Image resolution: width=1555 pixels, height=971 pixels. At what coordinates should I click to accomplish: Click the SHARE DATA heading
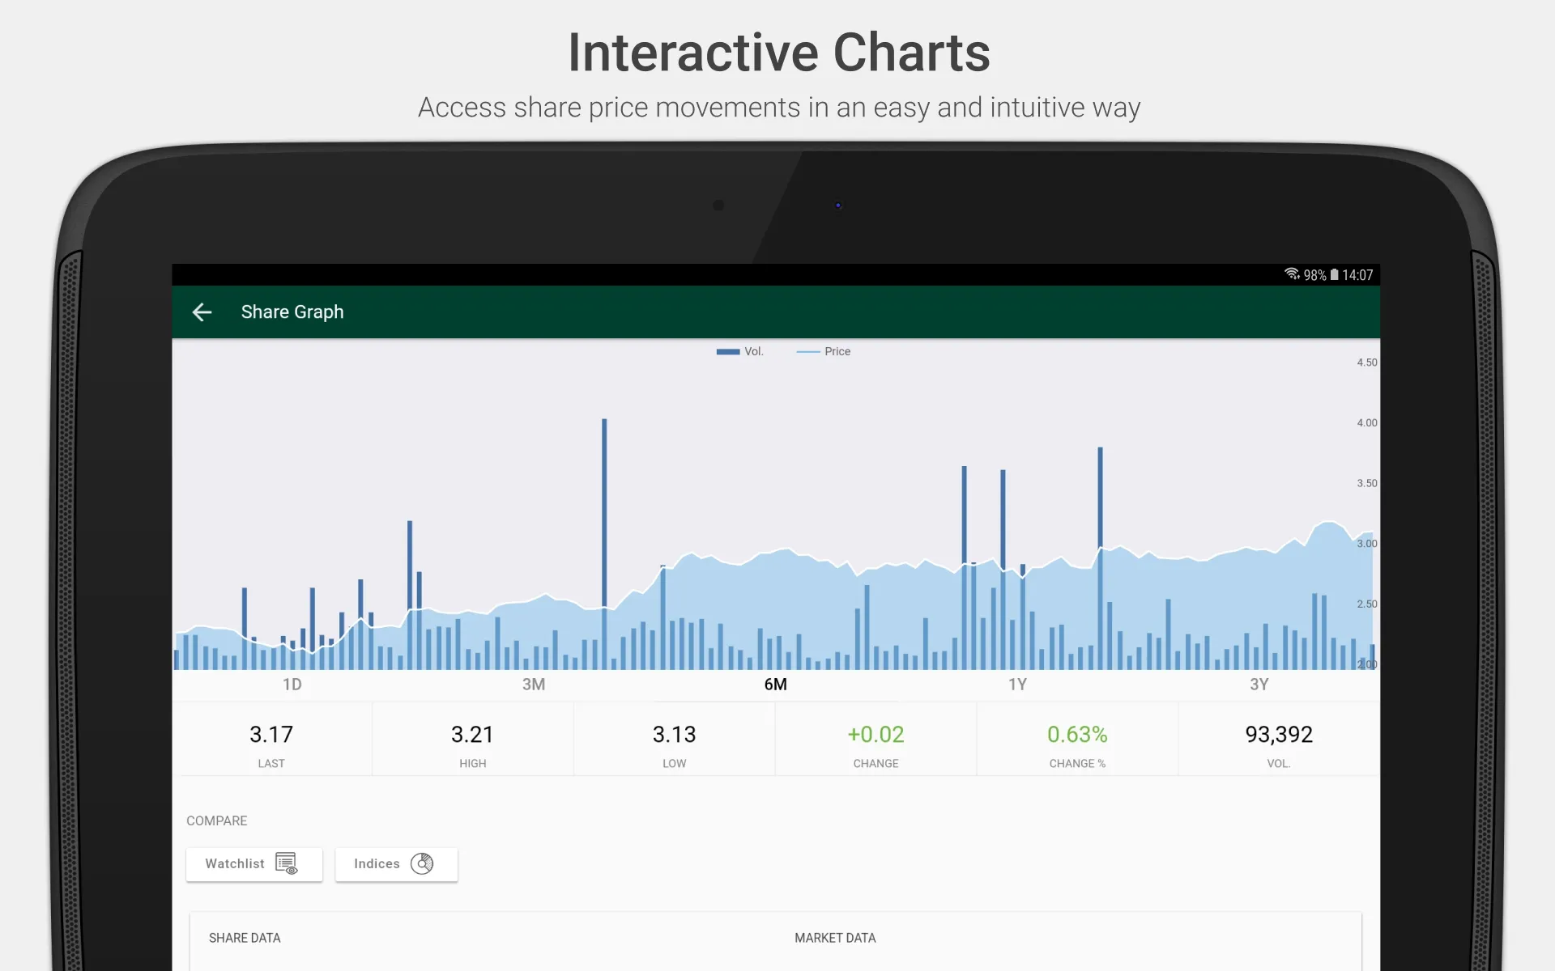(245, 938)
